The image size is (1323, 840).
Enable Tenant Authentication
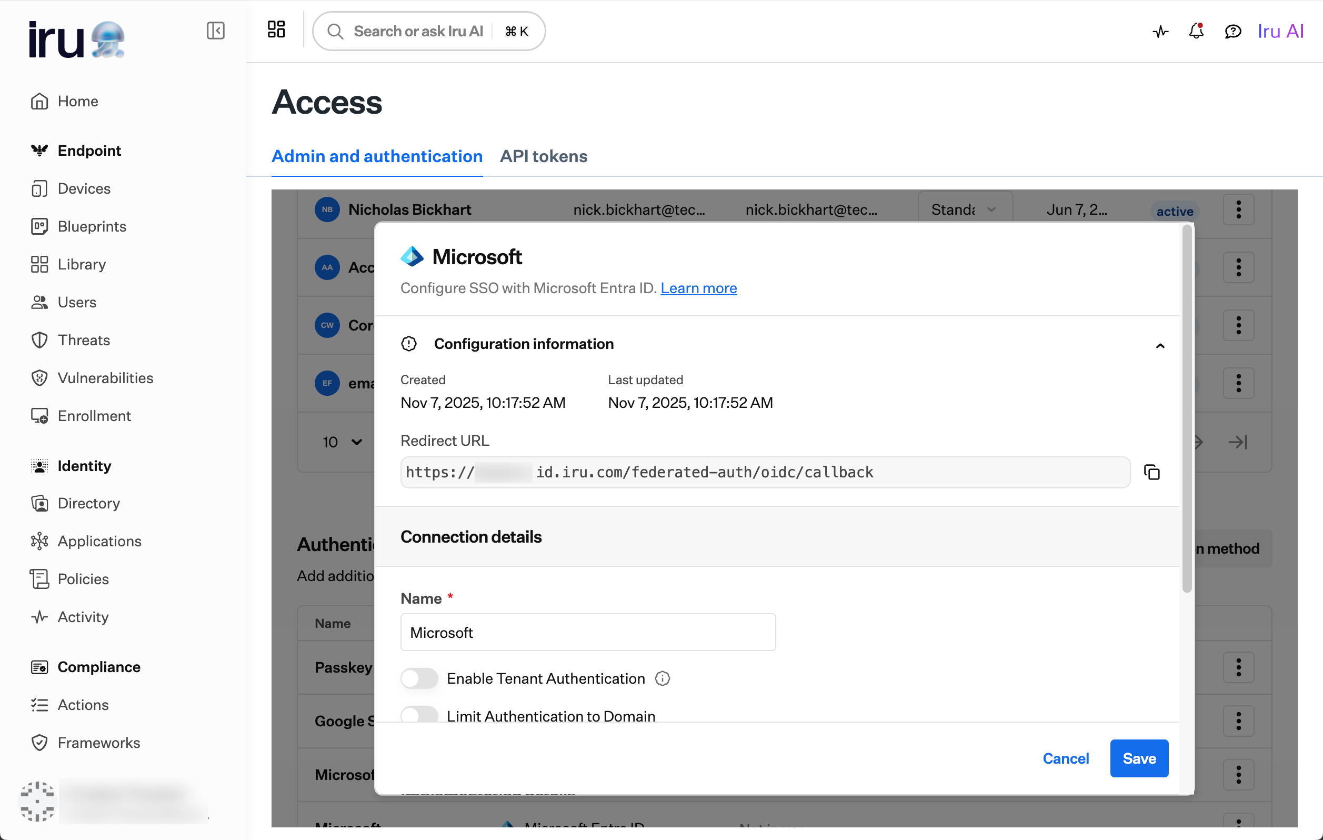(419, 678)
